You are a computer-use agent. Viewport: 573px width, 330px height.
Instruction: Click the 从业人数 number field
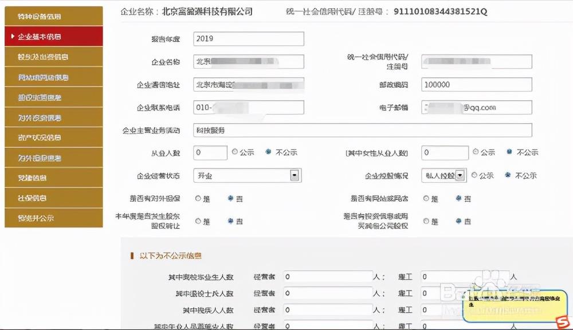[210, 153]
